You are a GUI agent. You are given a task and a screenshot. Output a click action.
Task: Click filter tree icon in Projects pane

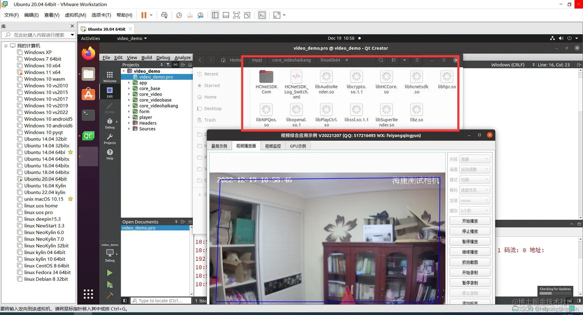[168, 65]
